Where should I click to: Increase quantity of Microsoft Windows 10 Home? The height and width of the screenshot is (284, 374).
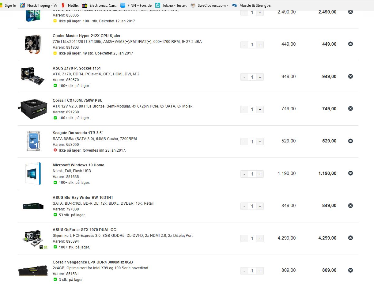click(x=260, y=174)
